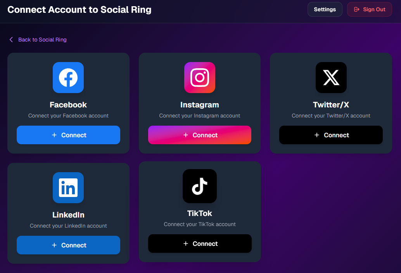Image resolution: width=401 pixels, height=273 pixels.
Task: Click the LinkedIn logo icon
Action: click(x=68, y=188)
